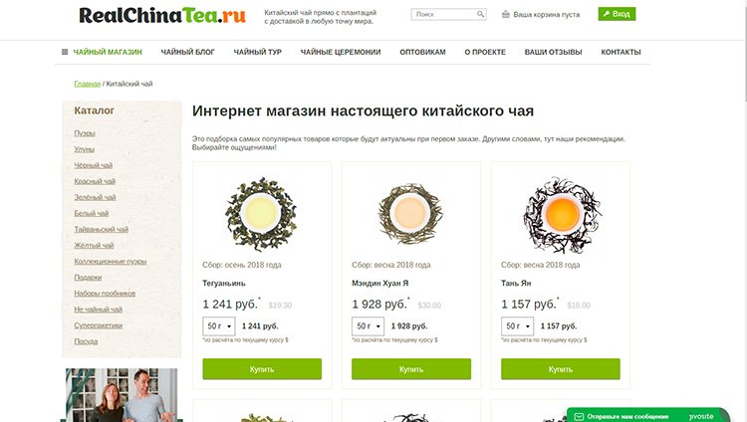Image resolution: width=747 pixels, height=422 pixels.
Task: Click the Тань Ян tea image
Action: [x=560, y=215]
